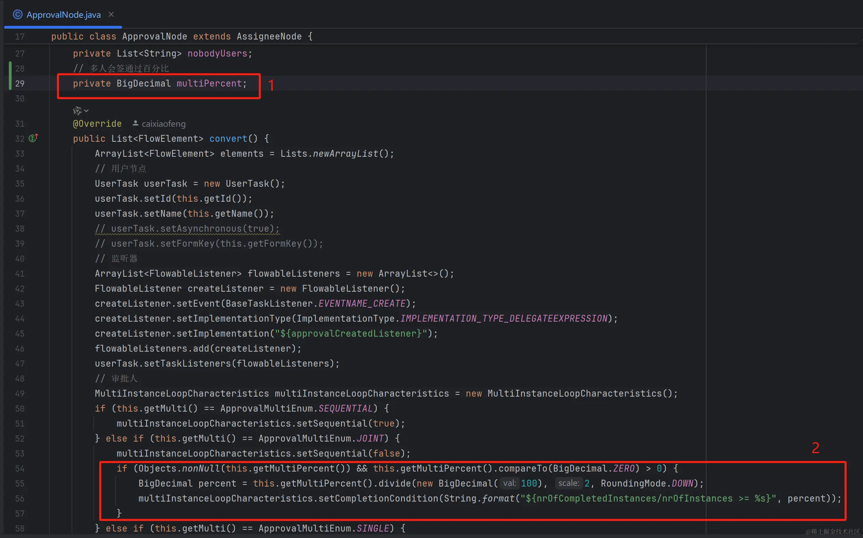Click 'flowableListeners.add(createListener)' statement
This screenshot has height=538, width=863.
(x=198, y=349)
